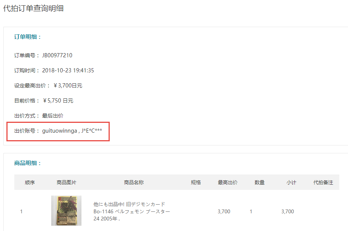Click the order number JB00977210

point(57,55)
